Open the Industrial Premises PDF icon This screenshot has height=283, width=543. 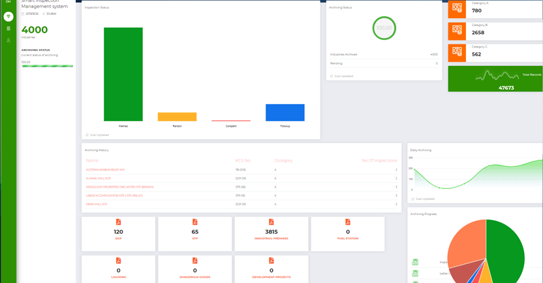[x=271, y=222]
